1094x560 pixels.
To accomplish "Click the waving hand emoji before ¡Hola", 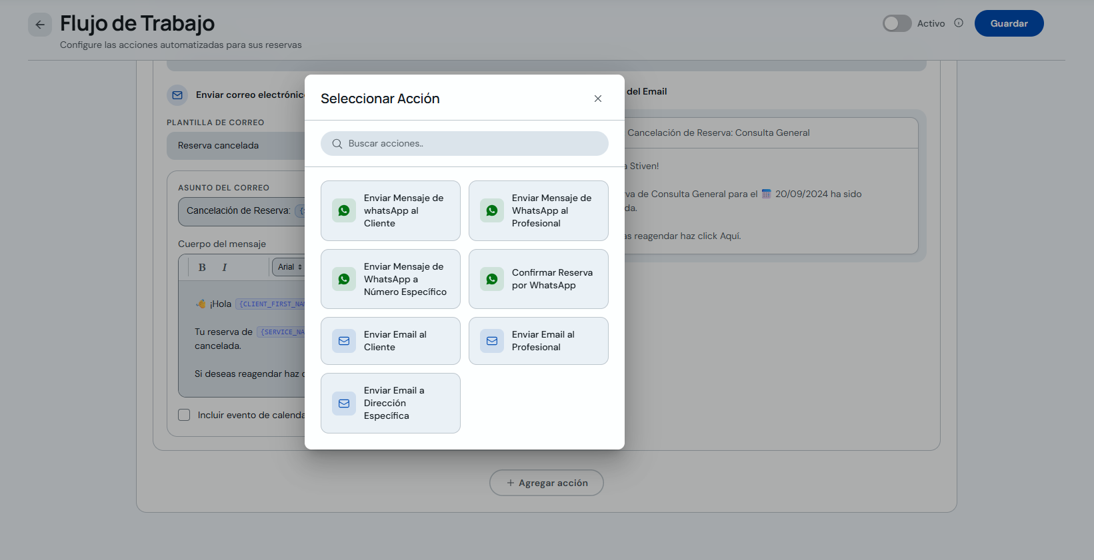I will point(201,304).
